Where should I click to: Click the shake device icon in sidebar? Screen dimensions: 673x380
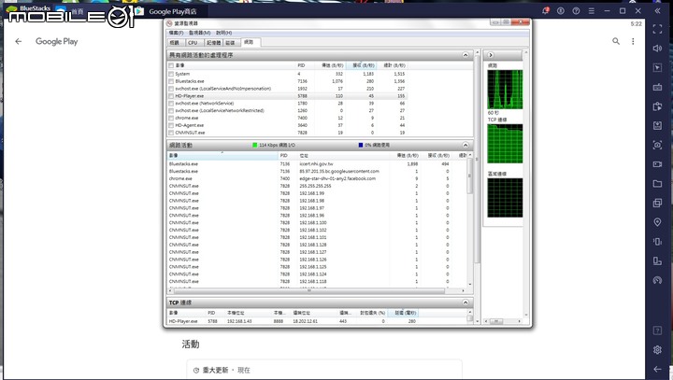pyautogui.click(x=657, y=242)
